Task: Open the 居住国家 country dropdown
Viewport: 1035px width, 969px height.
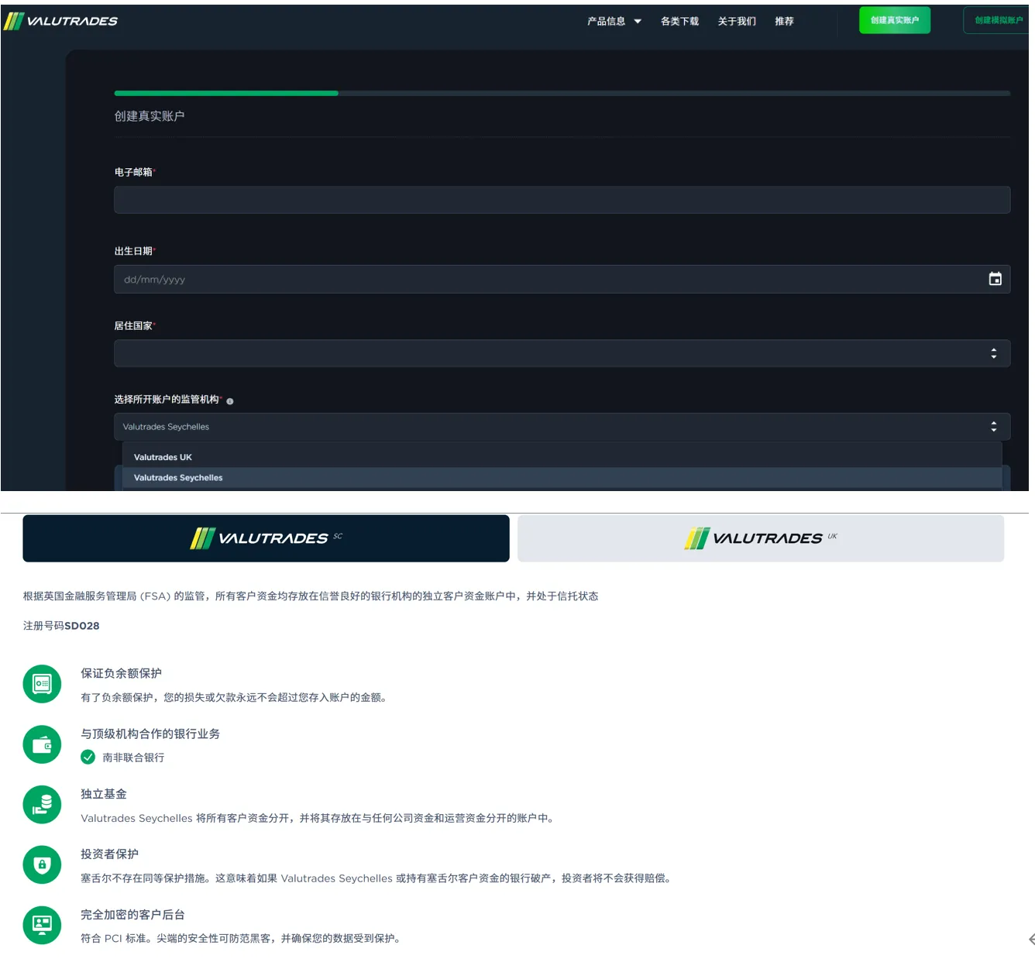Action: [x=562, y=353]
